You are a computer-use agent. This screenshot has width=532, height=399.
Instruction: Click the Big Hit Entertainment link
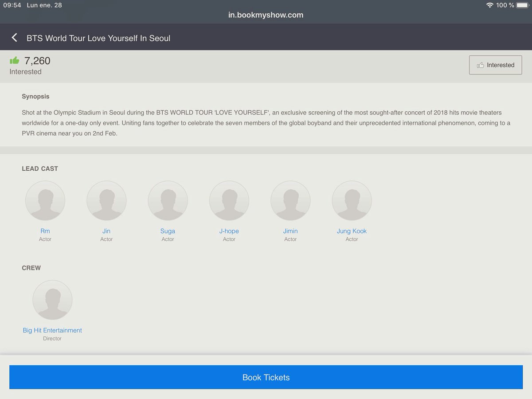pyautogui.click(x=52, y=330)
